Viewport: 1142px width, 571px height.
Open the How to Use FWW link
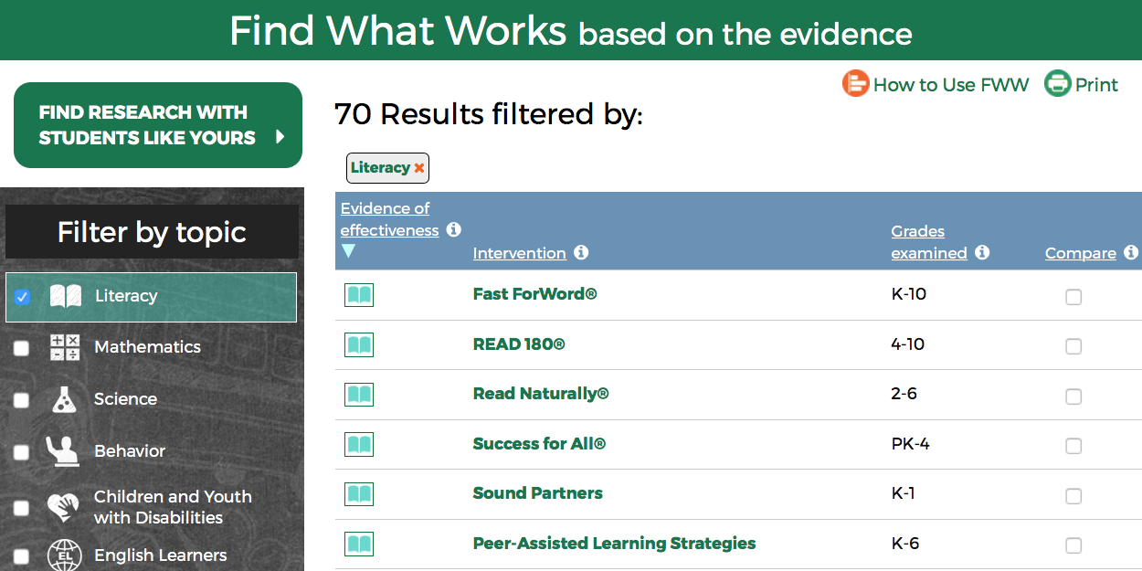951,85
